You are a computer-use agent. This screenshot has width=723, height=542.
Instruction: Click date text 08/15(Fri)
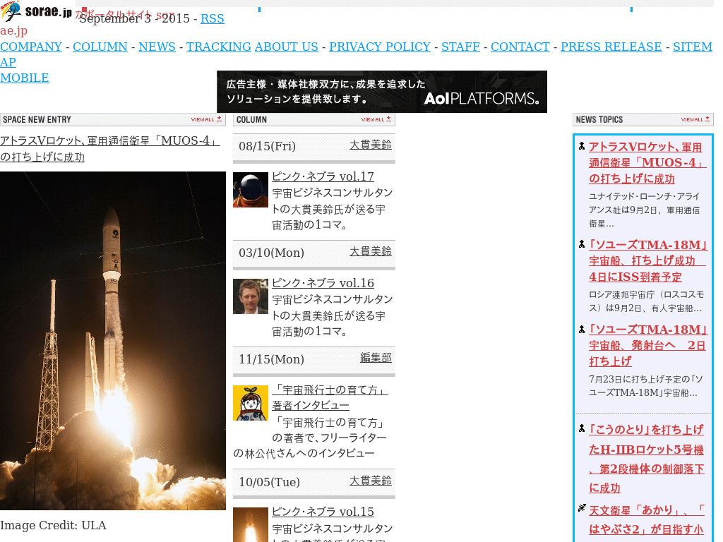[x=267, y=146]
